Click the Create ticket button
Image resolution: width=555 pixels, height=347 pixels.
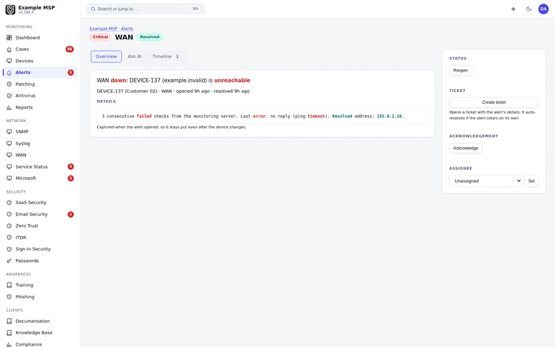tap(494, 102)
